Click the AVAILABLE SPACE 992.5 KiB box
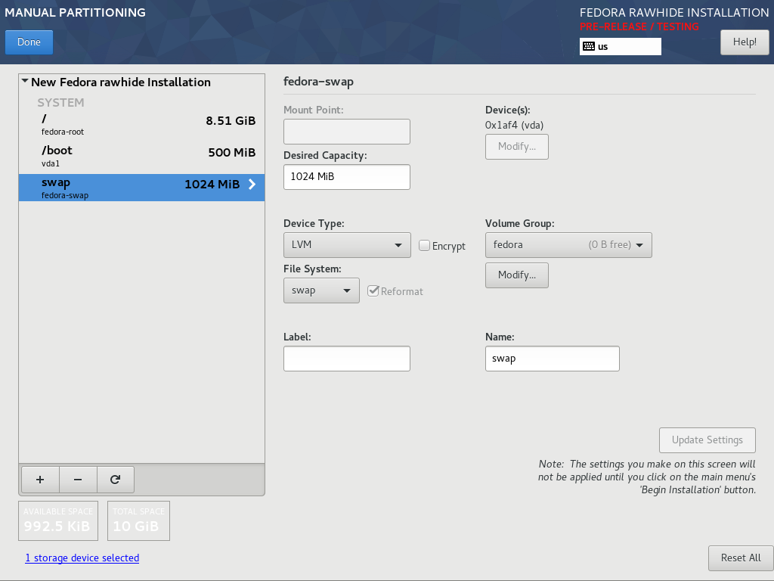 point(58,520)
